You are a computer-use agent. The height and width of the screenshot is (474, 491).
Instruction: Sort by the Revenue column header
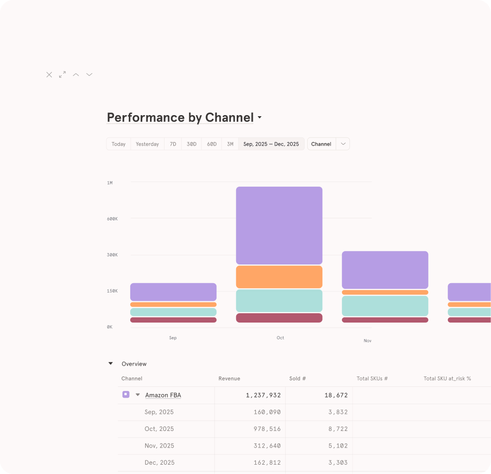(x=229, y=379)
